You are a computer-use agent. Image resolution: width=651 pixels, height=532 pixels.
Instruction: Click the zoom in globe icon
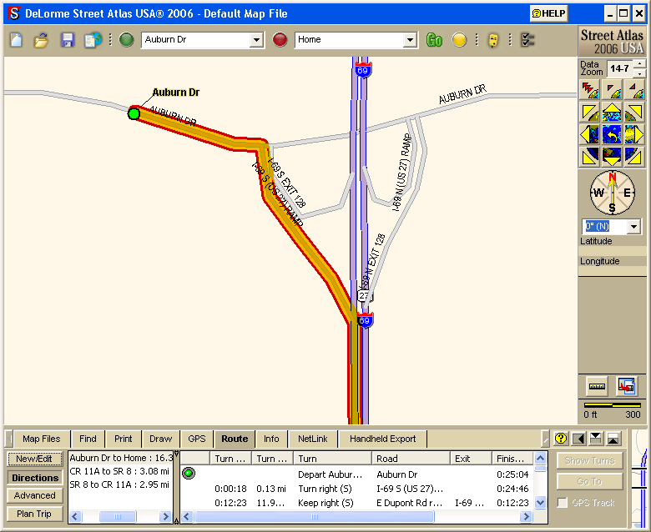pos(634,90)
